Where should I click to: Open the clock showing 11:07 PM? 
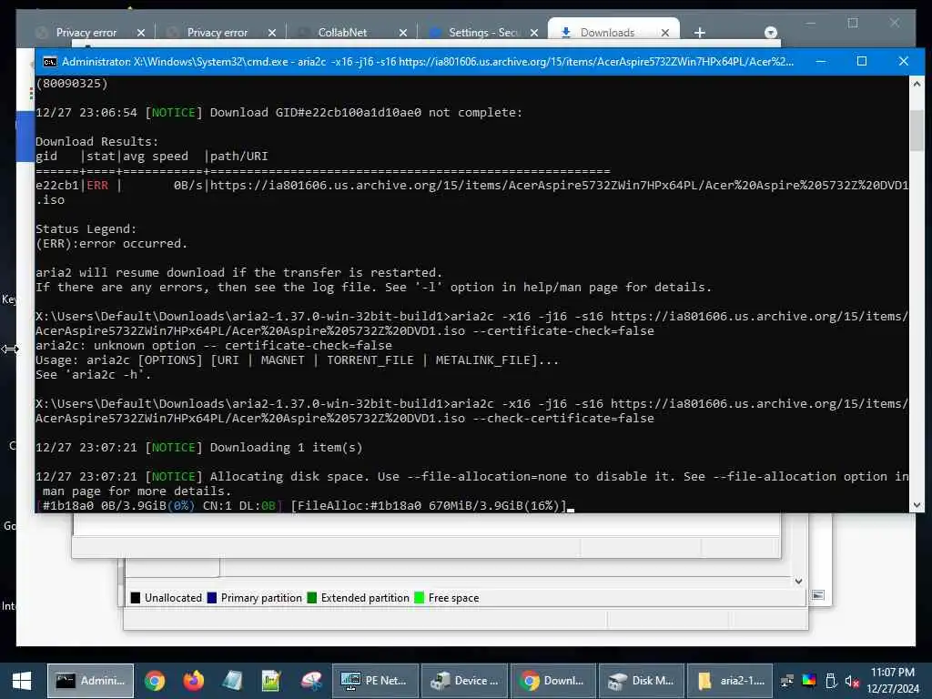click(x=893, y=681)
